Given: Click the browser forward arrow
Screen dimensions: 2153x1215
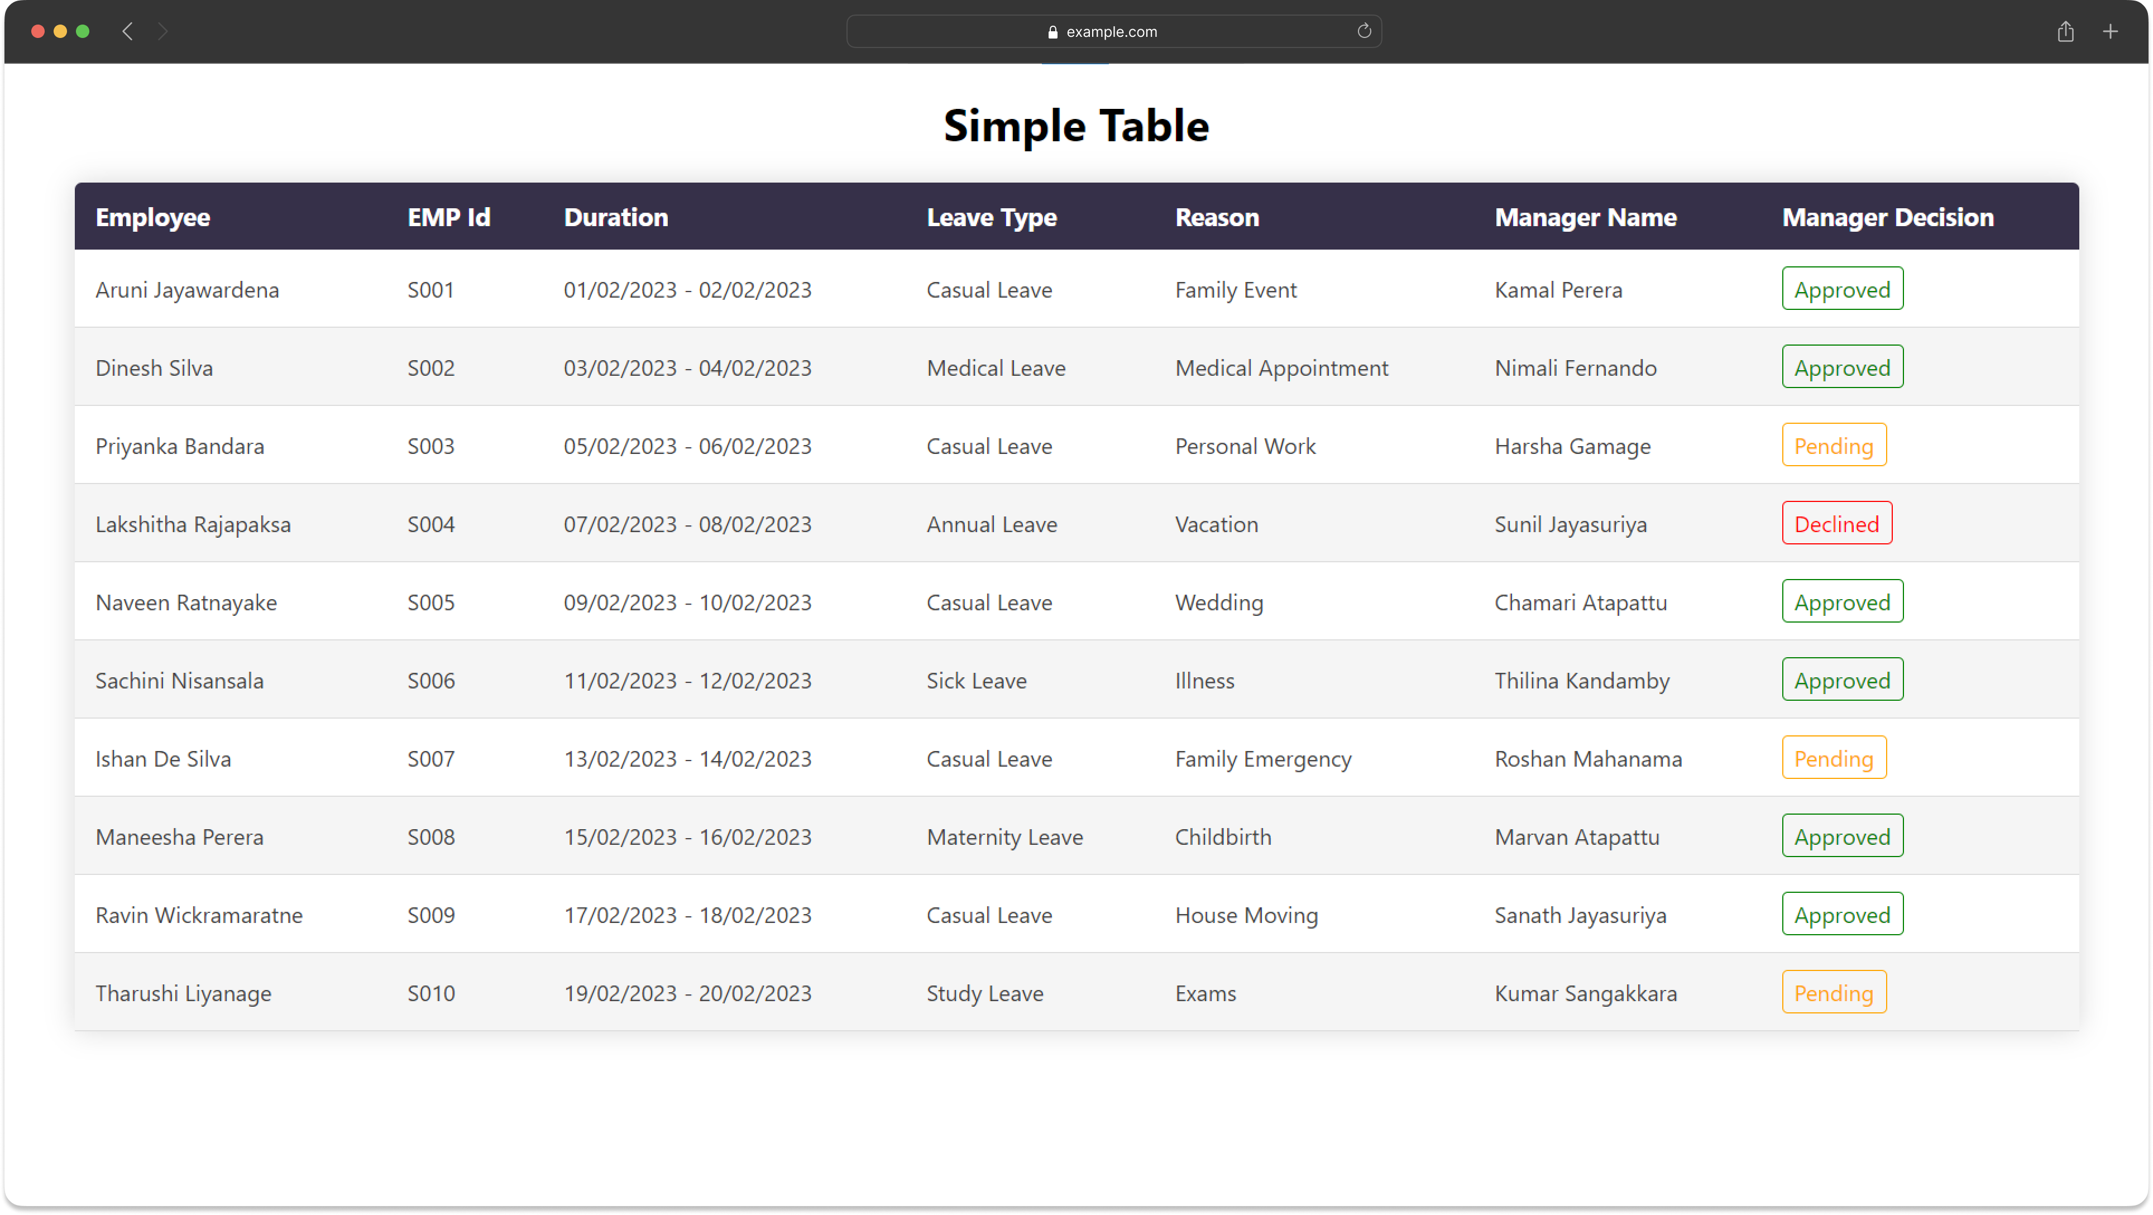Looking at the screenshot, I should click(163, 32).
